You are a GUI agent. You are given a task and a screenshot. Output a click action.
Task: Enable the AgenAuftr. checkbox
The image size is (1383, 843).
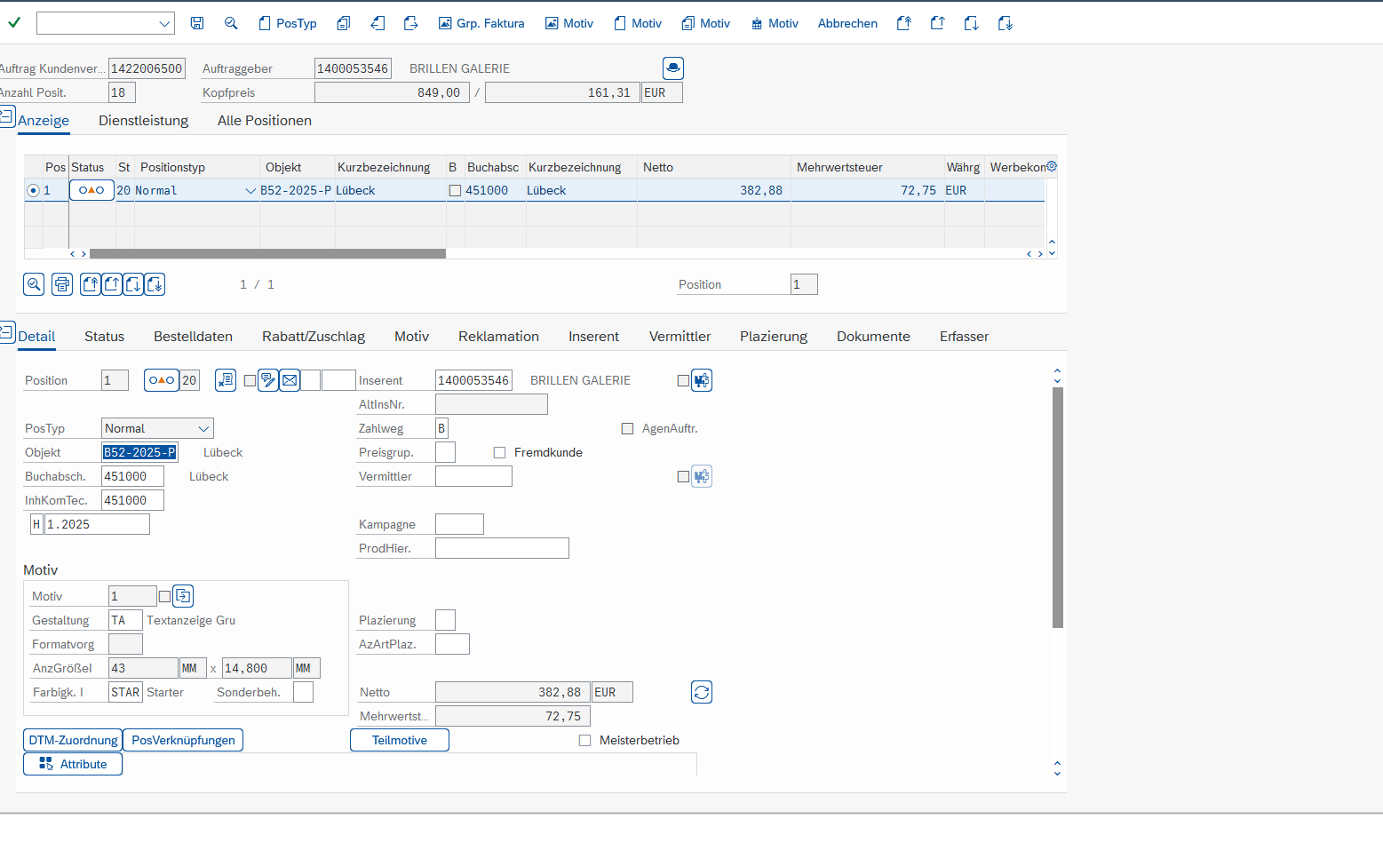point(627,428)
